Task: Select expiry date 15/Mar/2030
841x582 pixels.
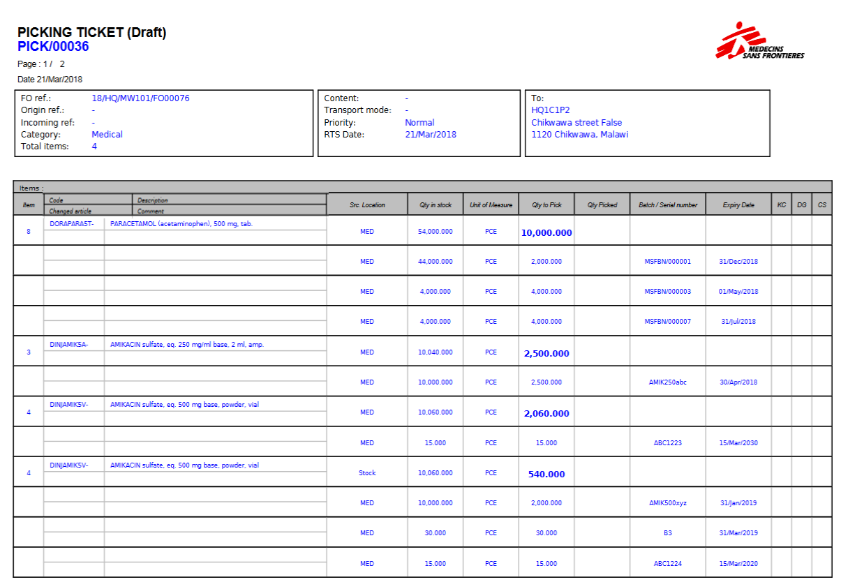Action: point(738,443)
